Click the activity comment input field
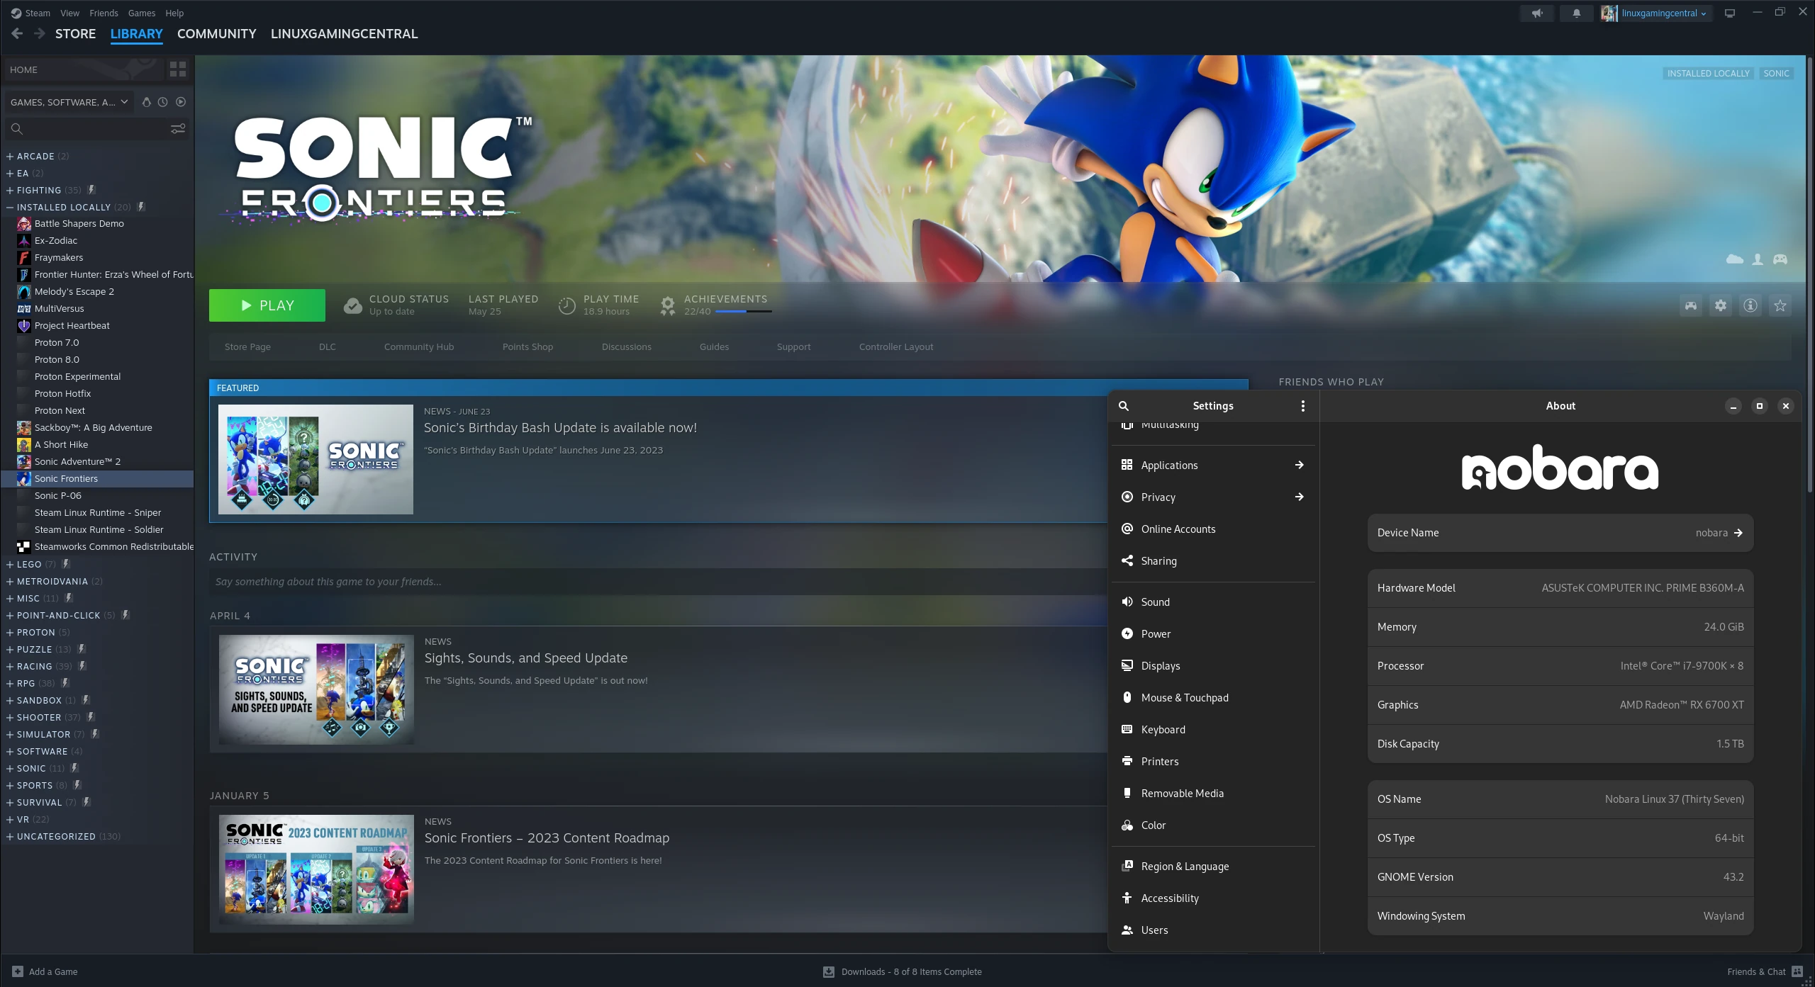Image resolution: width=1815 pixels, height=987 pixels. [659, 582]
